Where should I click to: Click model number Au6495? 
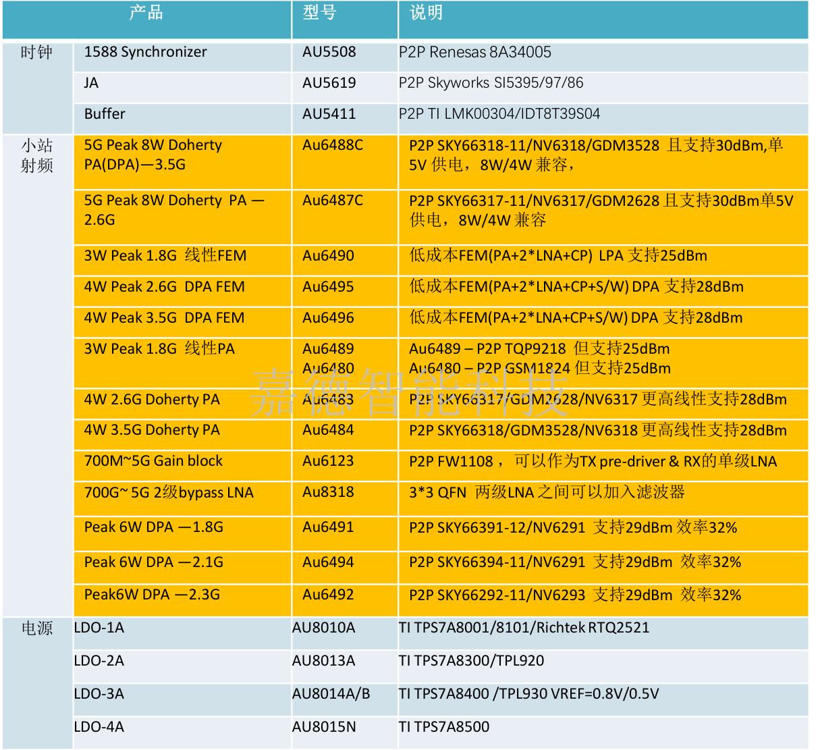point(328,287)
